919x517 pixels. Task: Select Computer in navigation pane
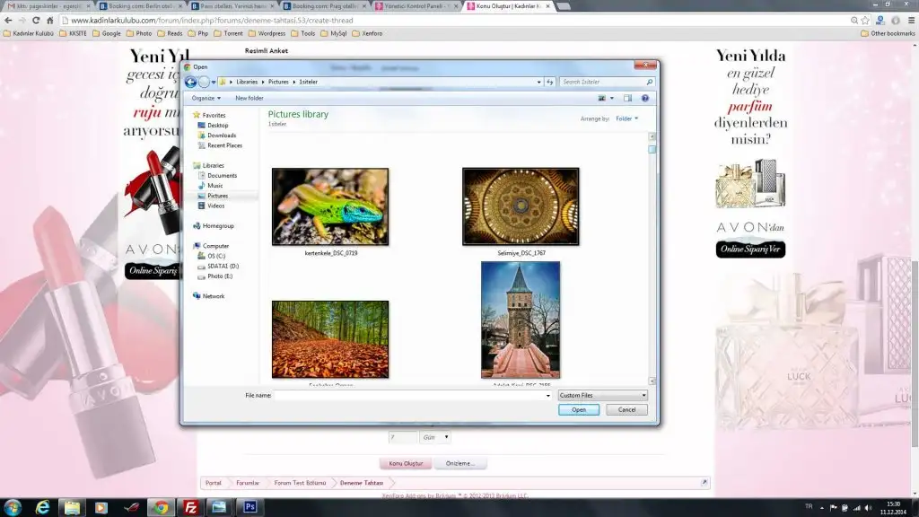point(215,246)
